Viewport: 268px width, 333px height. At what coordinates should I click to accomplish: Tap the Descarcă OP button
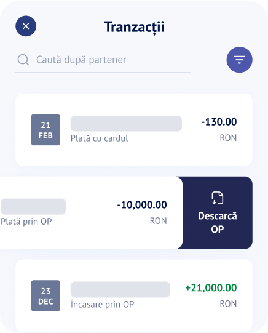(x=218, y=212)
